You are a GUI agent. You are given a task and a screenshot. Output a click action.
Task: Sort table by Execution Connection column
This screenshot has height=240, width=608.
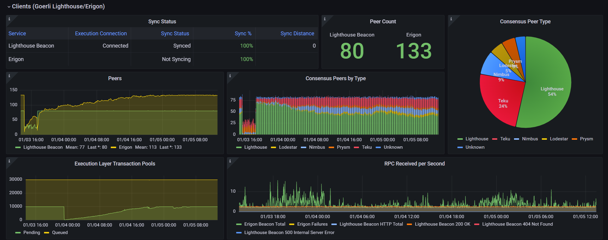101,34
